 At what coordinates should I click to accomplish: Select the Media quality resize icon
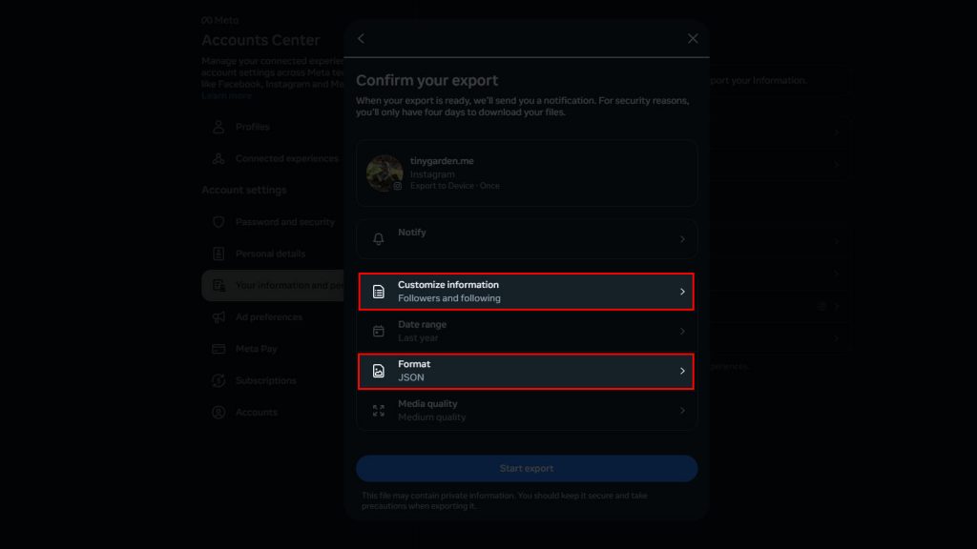pos(378,410)
